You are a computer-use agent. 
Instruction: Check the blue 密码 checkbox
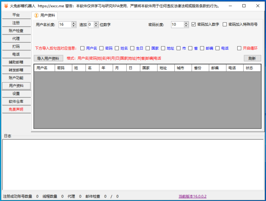pos(101,48)
